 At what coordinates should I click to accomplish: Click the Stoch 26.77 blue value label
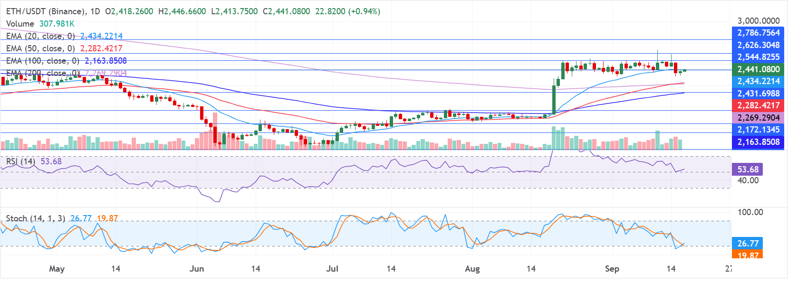748,243
